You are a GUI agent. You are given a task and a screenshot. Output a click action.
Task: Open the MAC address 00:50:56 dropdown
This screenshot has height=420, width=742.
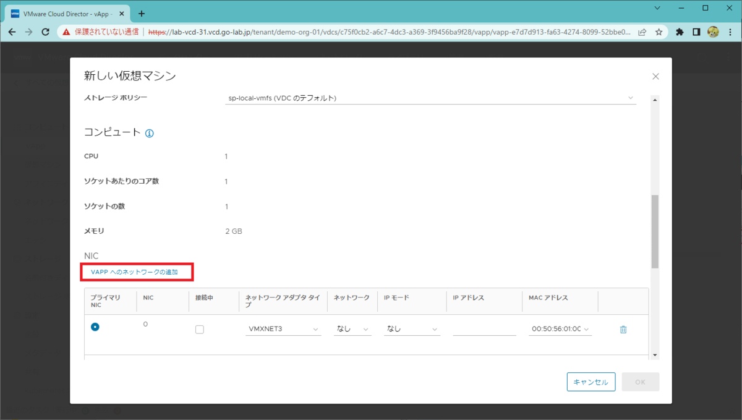[x=560, y=329]
